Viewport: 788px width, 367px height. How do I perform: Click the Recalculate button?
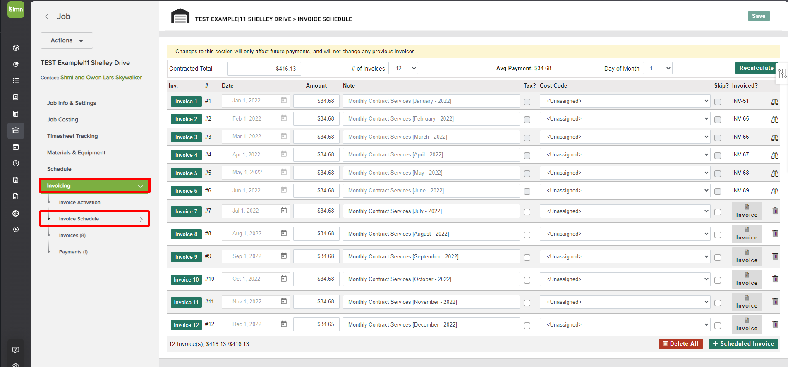tap(756, 68)
